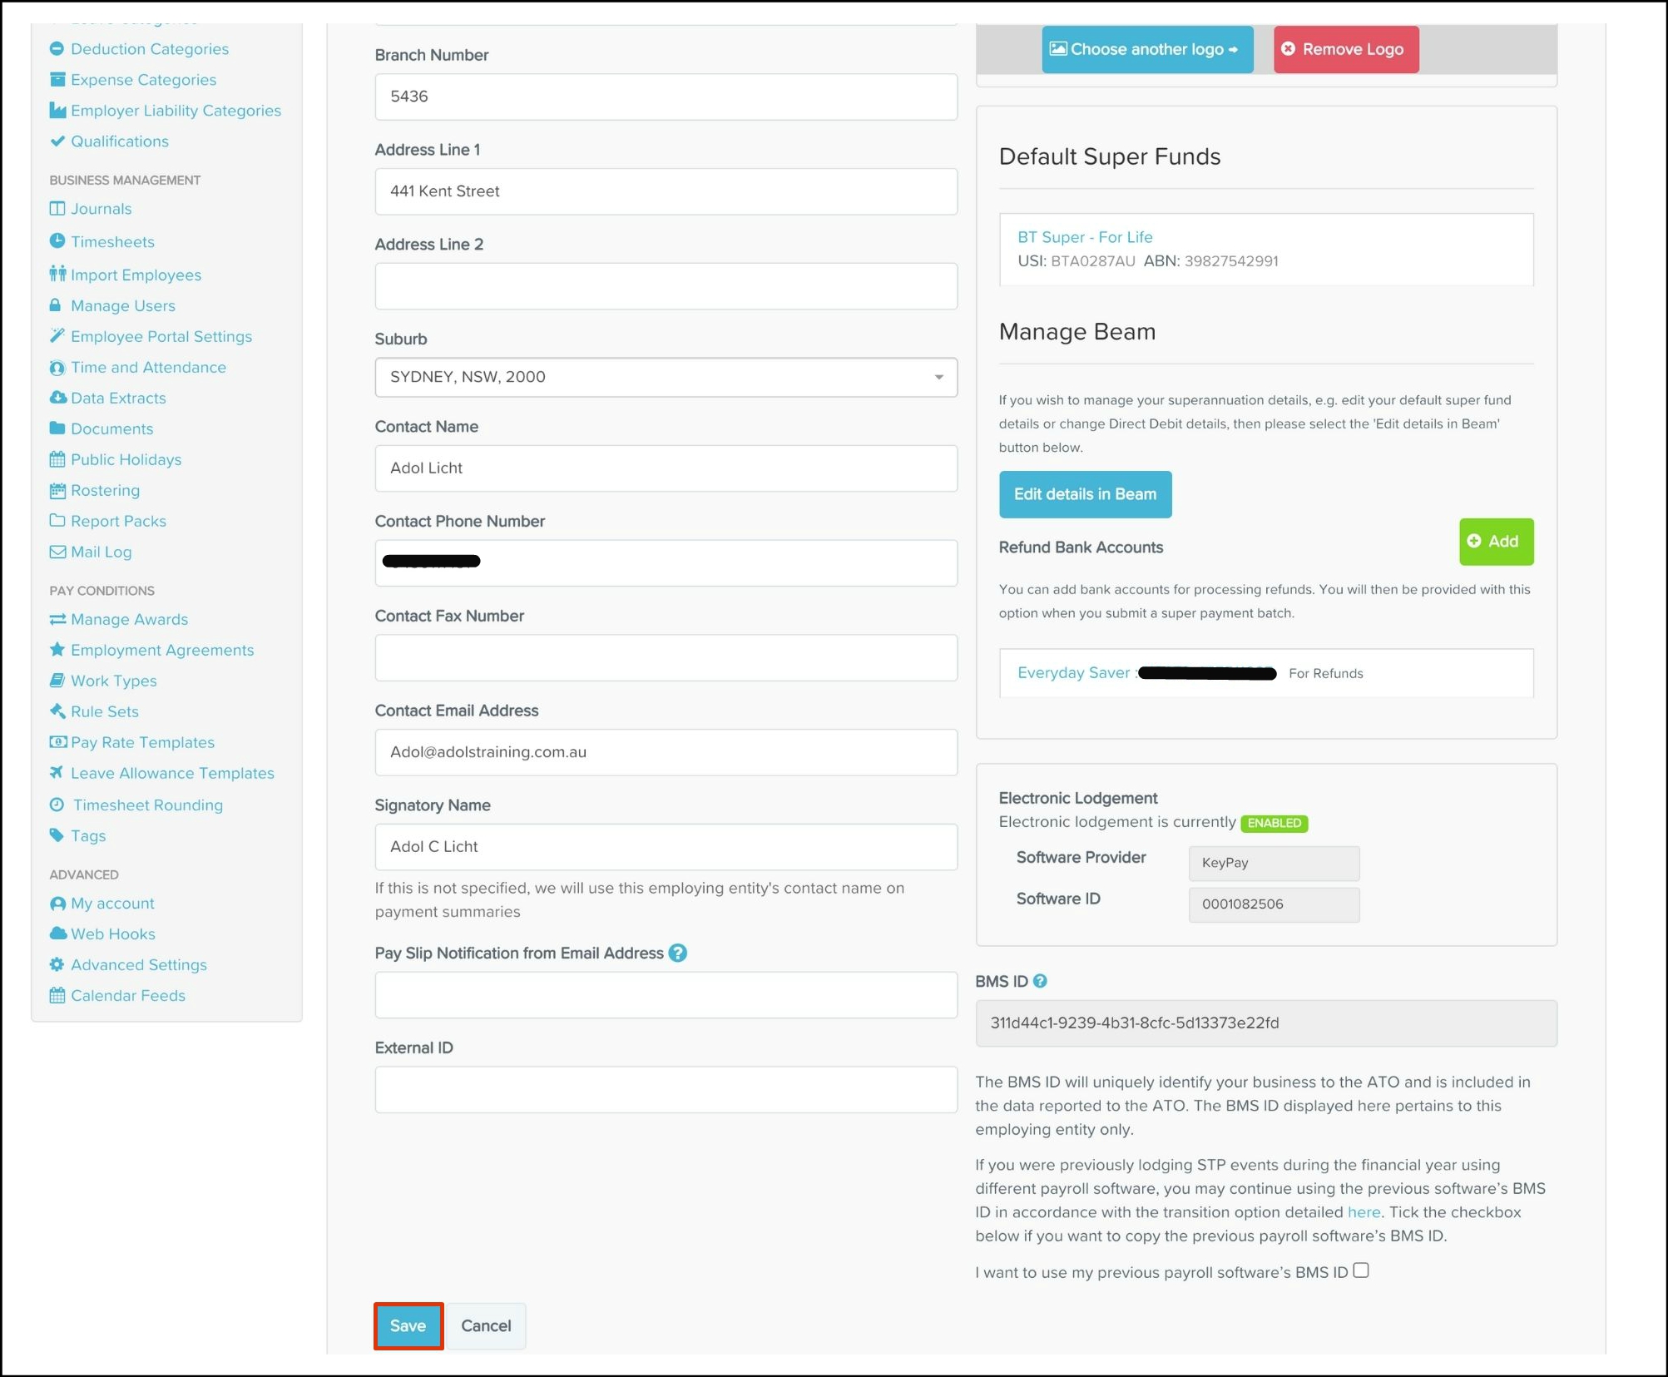Click the Contact Fax Number field
Image resolution: width=1668 pixels, height=1377 pixels.
click(x=666, y=658)
